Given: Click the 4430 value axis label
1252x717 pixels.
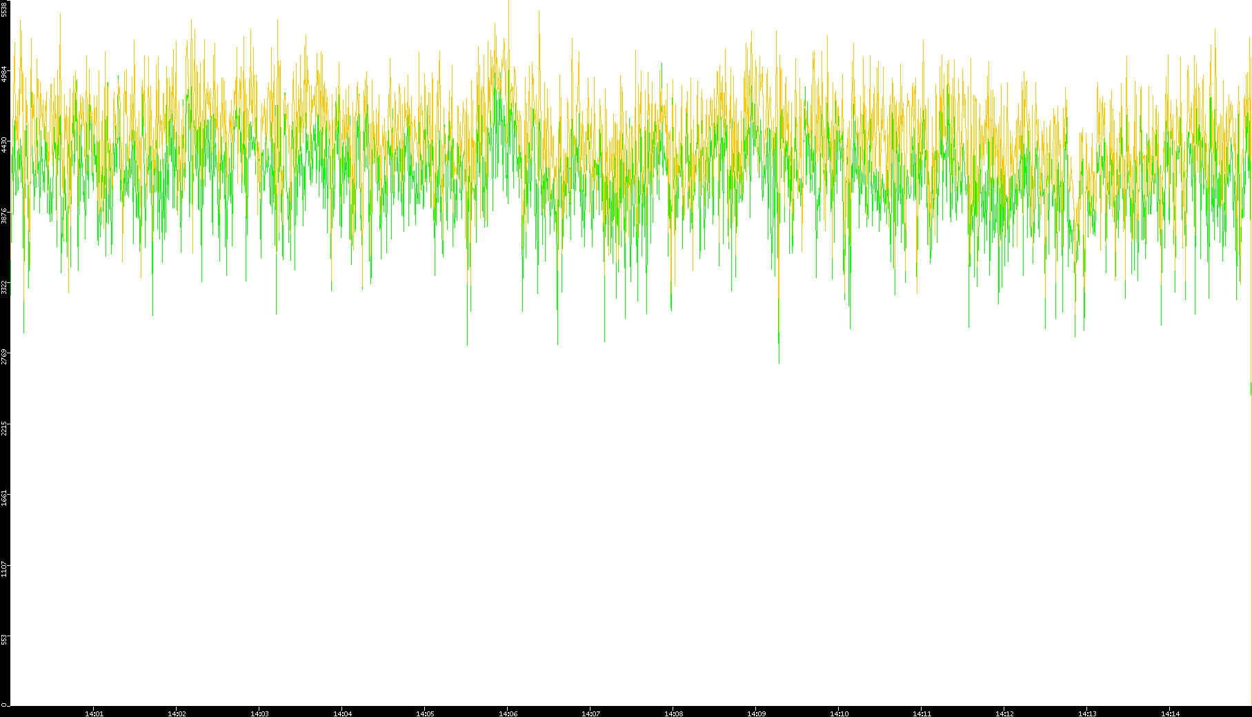Looking at the screenshot, I should pos(4,144).
